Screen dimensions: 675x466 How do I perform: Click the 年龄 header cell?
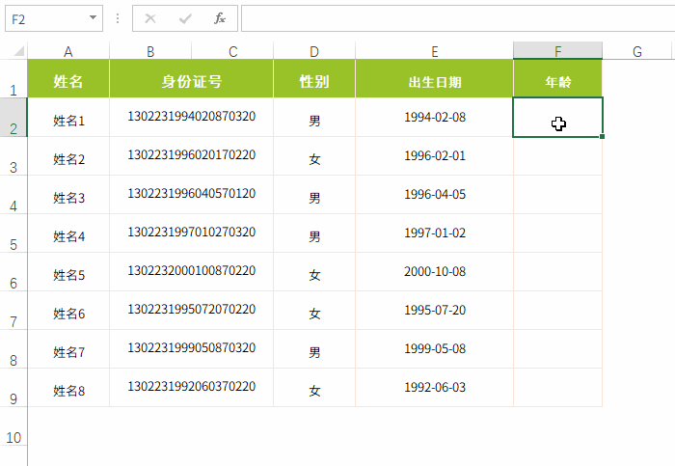tap(557, 82)
